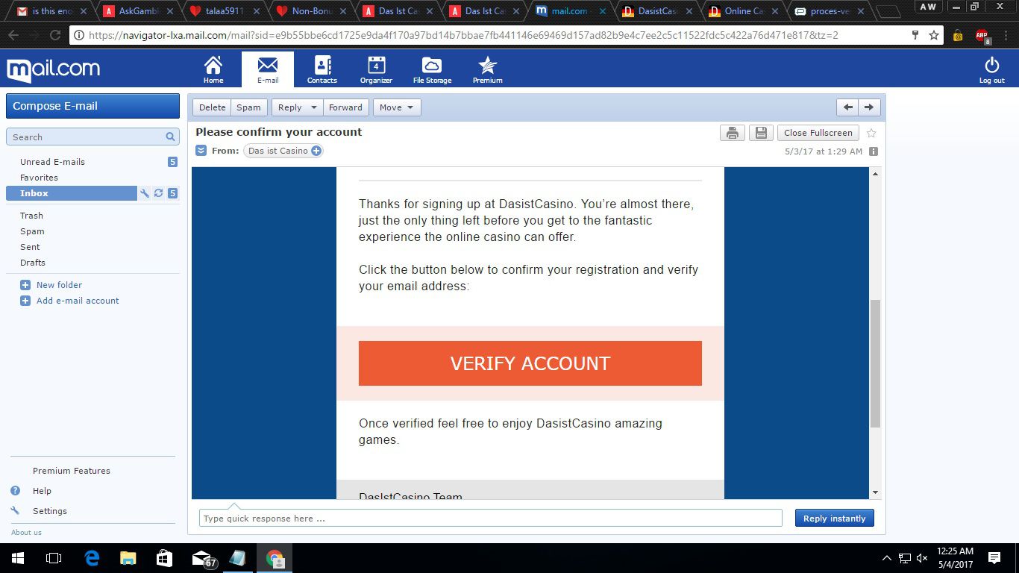This screenshot has width=1019, height=573.
Task: Click the email body scrollbar thumb
Action: point(875,363)
